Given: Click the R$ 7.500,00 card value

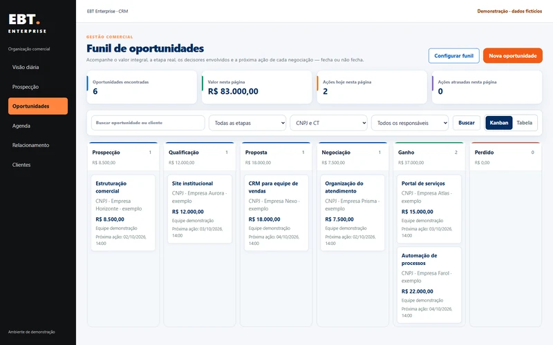Looking at the screenshot, I should pyautogui.click(x=339, y=219).
